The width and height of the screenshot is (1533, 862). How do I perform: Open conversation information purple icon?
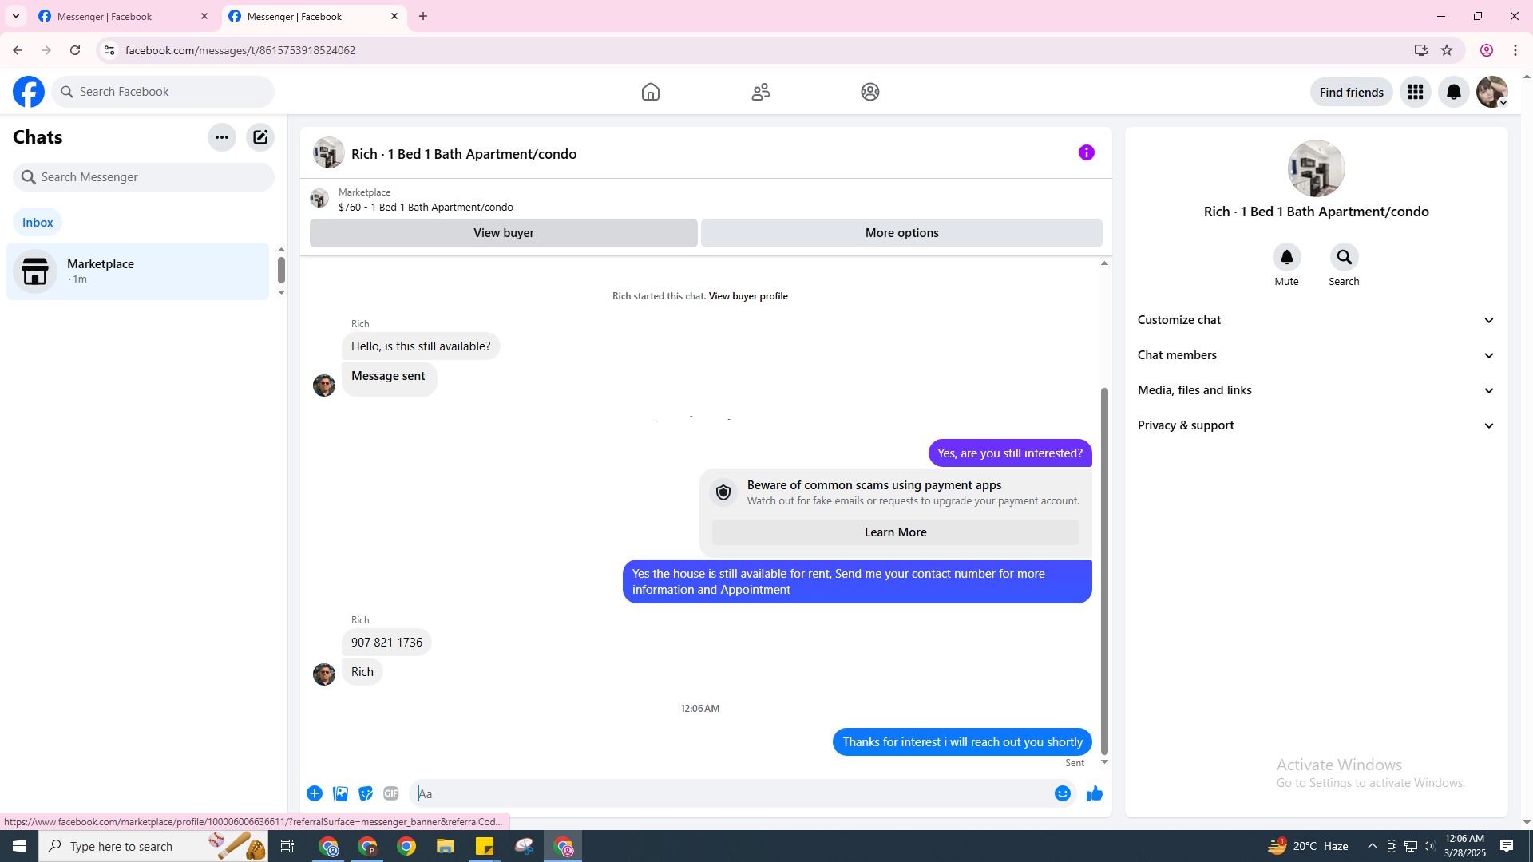(1087, 152)
